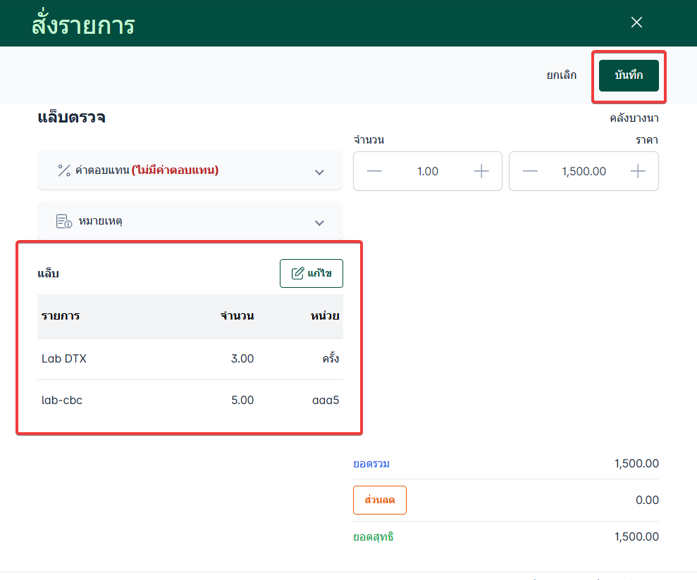697x580 pixels.
Task: Expand the ค่าตอบแทน section chevron
Action: click(x=319, y=172)
